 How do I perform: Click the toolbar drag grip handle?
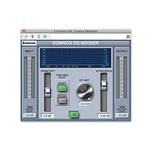point(22,36)
